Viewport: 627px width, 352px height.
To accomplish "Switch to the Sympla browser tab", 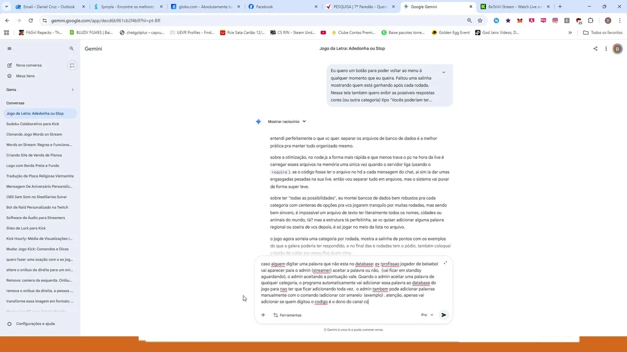I will (127, 7).
